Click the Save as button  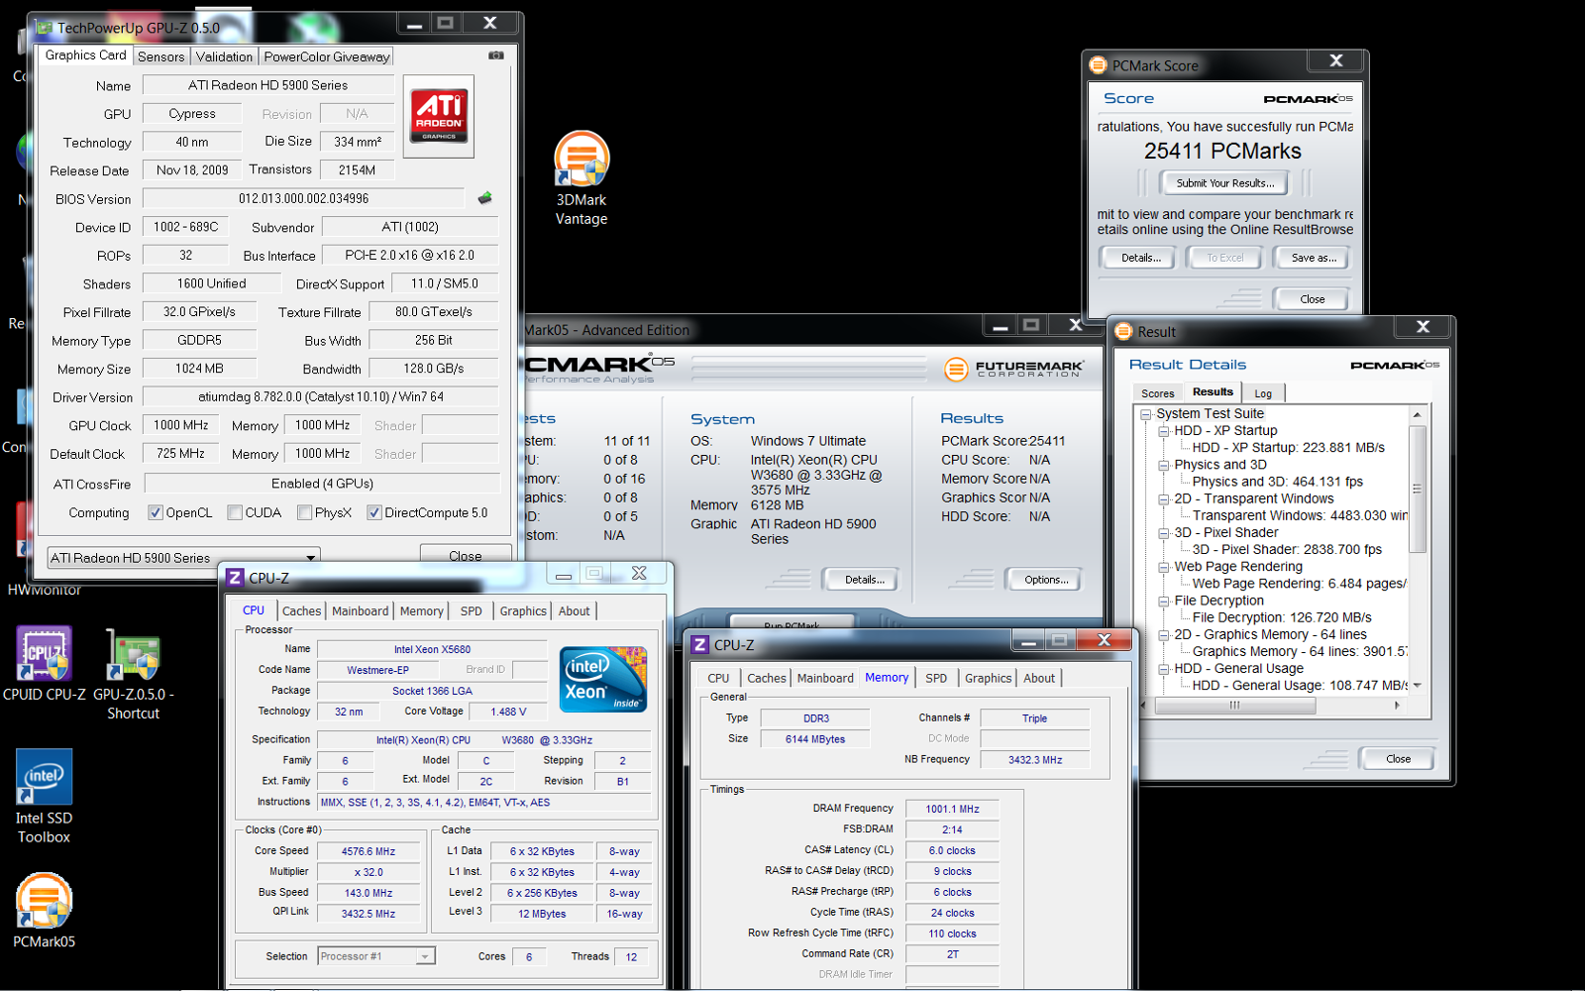1314,258
